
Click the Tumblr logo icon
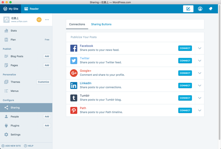(74, 98)
